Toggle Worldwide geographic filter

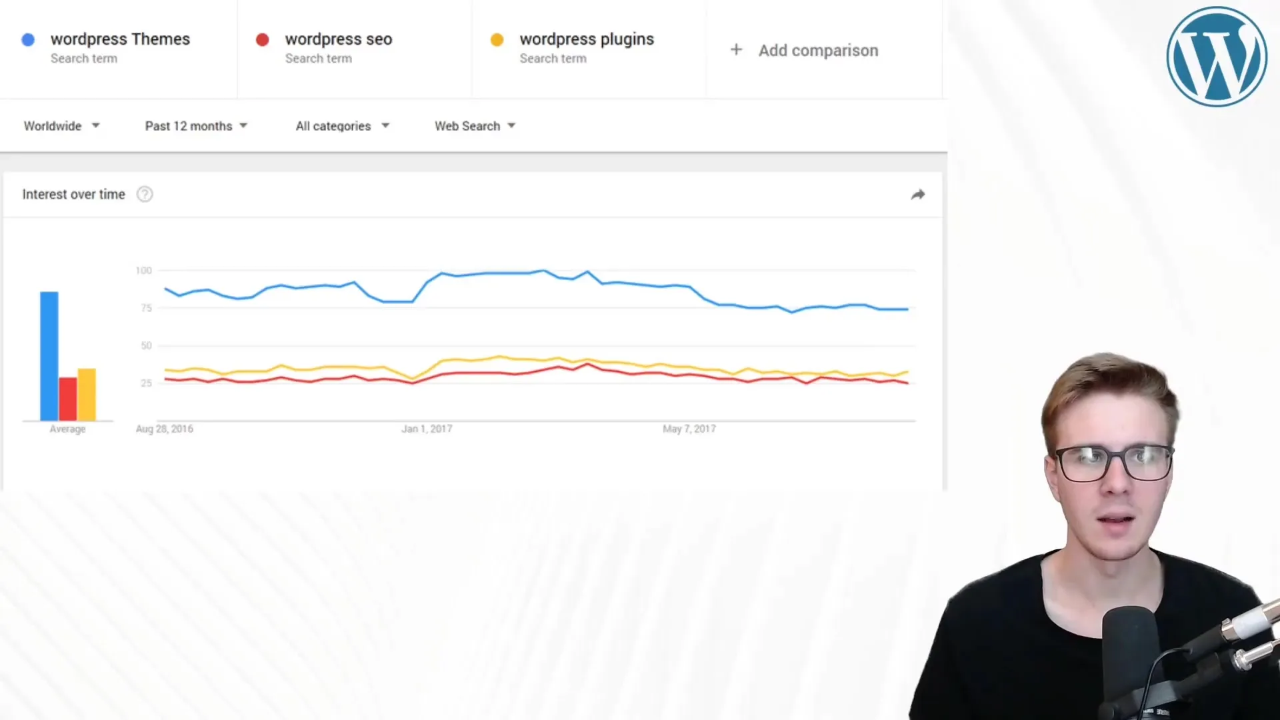click(x=60, y=126)
